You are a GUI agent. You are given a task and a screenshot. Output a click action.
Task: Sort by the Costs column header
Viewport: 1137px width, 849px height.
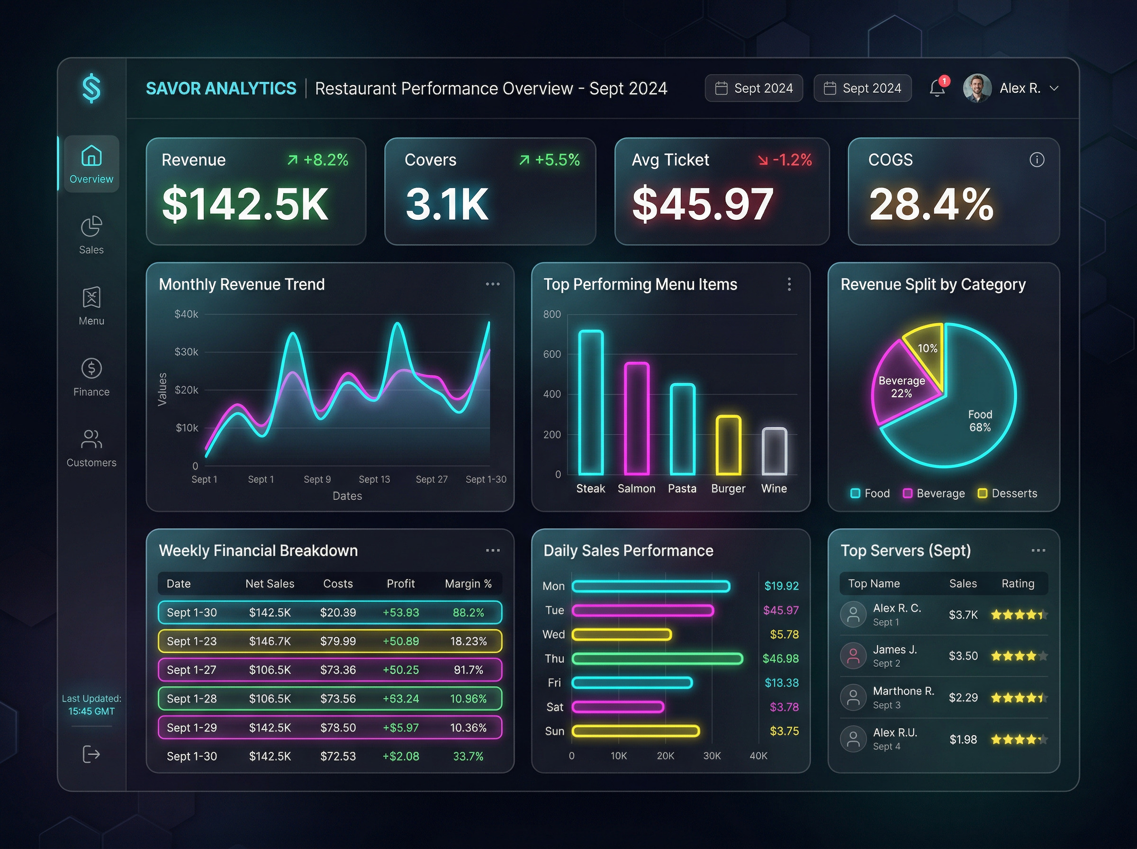pyautogui.click(x=338, y=584)
